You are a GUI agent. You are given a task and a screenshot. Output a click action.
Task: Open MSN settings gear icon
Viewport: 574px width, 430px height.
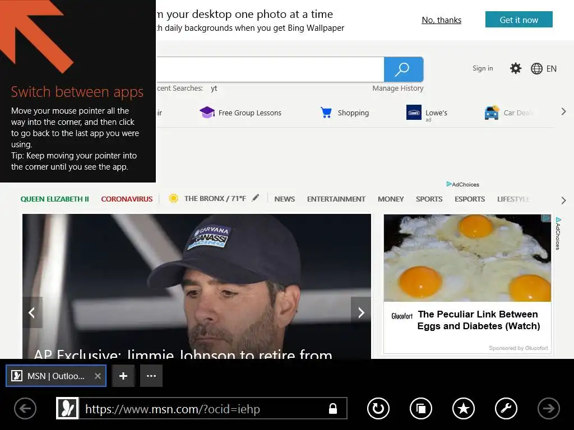point(516,68)
